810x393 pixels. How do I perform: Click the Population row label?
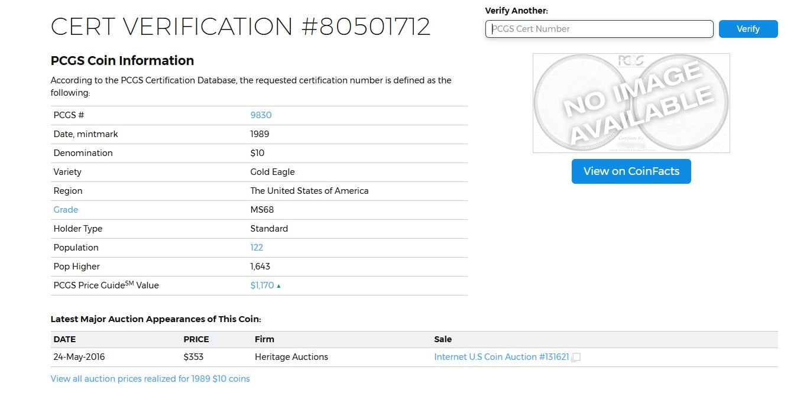click(76, 248)
